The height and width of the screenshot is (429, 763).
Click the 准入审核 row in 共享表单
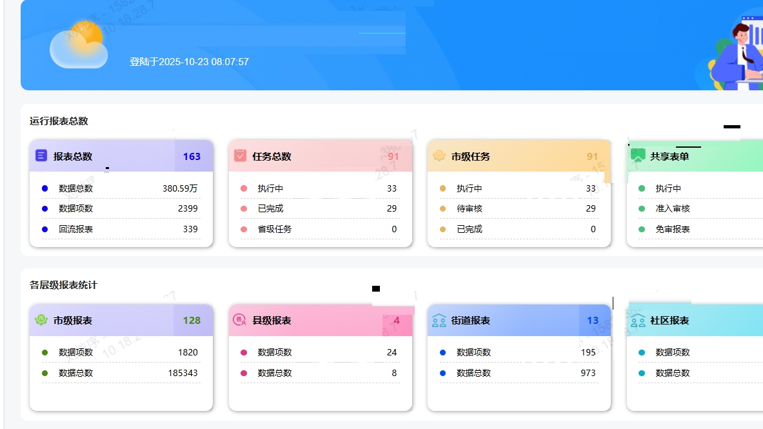pos(697,208)
